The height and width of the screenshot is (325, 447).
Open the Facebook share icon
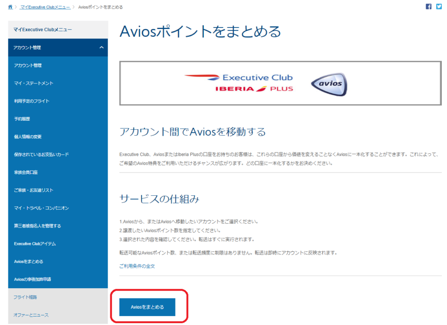coord(428,7)
